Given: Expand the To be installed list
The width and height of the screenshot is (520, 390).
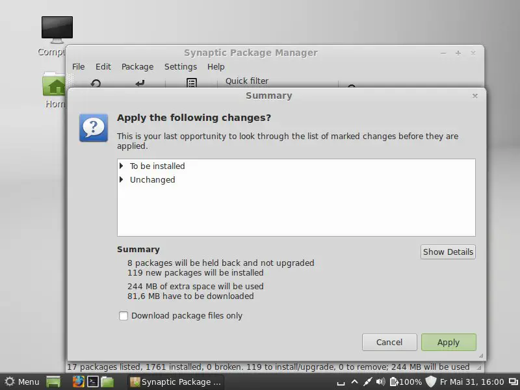Looking at the screenshot, I should click(122, 166).
